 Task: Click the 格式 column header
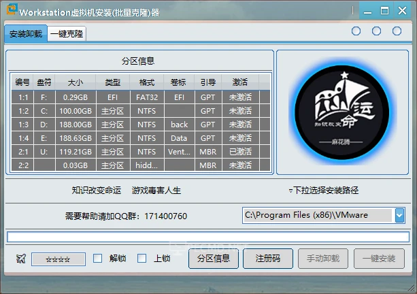(147, 82)
